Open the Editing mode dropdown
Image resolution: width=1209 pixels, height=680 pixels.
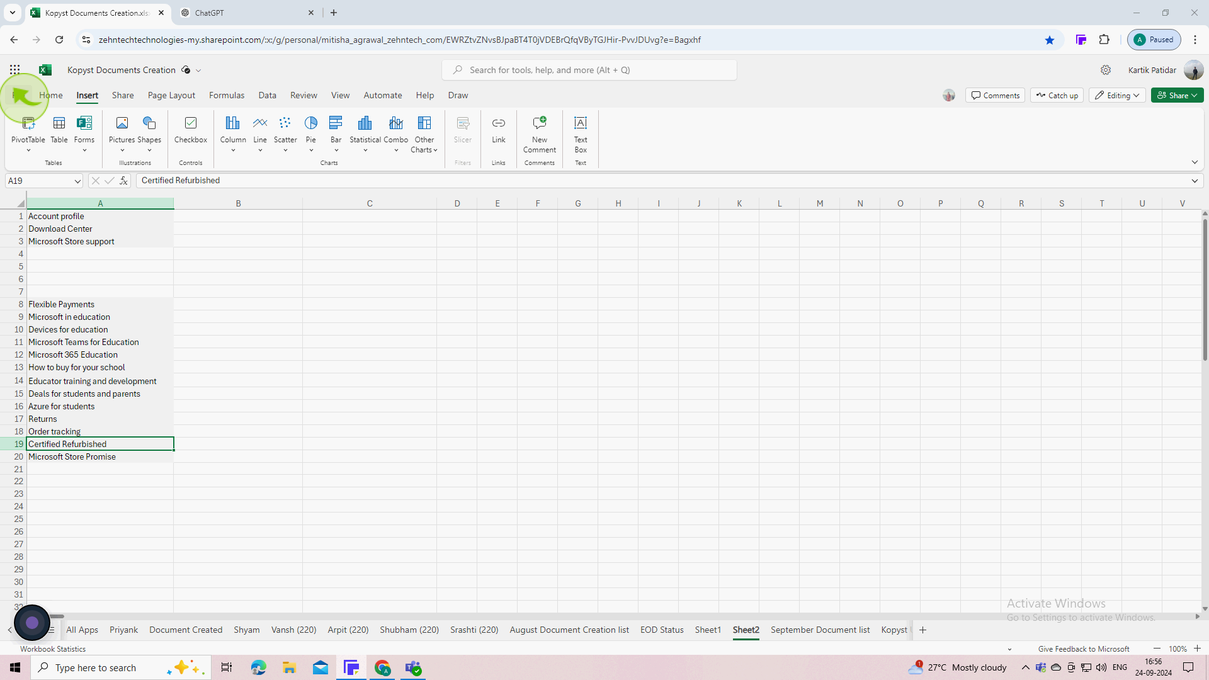click(x=1116, y=95)
